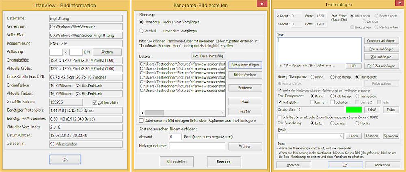Click the Speichern profile button
This screenshot has height=172, width=406.
click(x=391, y=136)
